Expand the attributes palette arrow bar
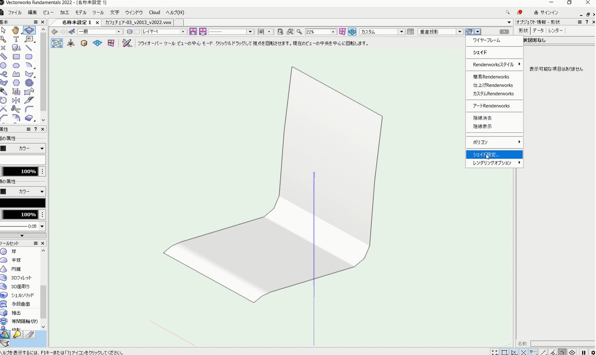 click(x=22, y=235)
